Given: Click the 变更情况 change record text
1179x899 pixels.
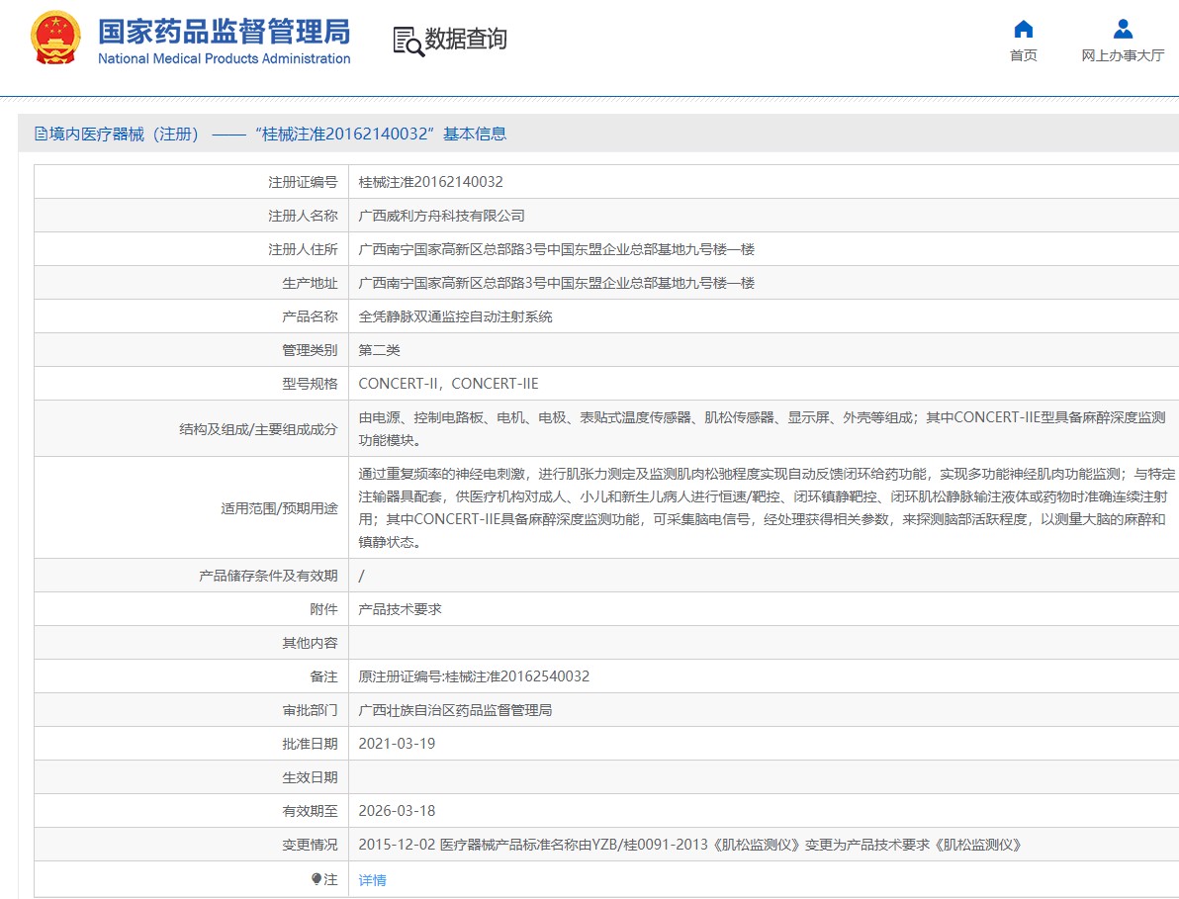Looking at the screenshot, I should coord(689,845).
